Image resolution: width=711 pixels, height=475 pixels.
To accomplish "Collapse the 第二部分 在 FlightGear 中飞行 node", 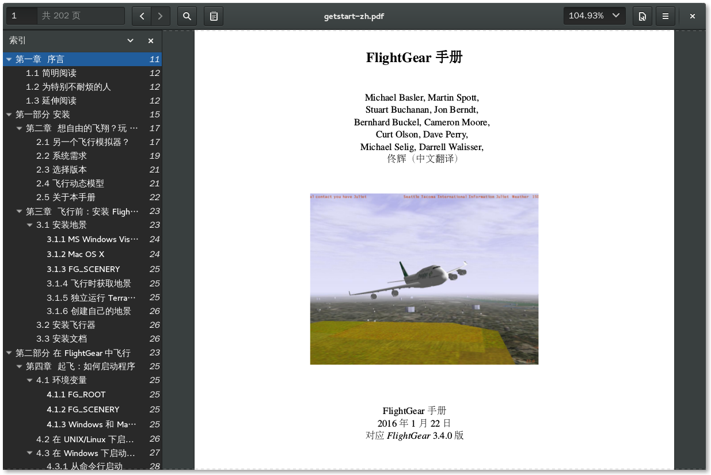I will tap(9, 353).
